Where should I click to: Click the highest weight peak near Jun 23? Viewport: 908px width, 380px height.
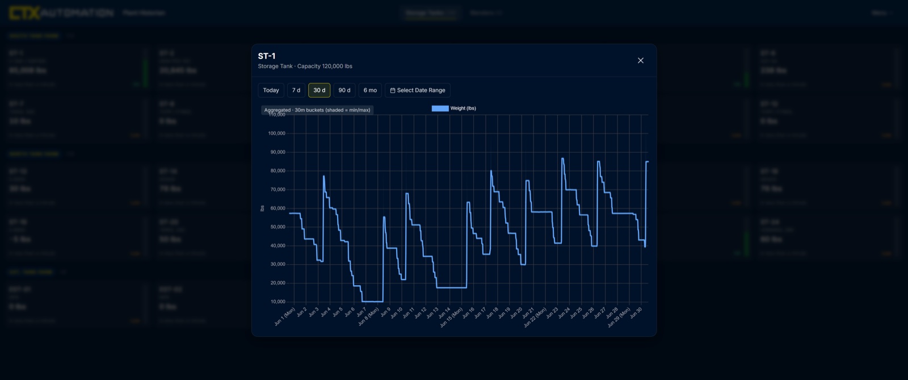562,158
